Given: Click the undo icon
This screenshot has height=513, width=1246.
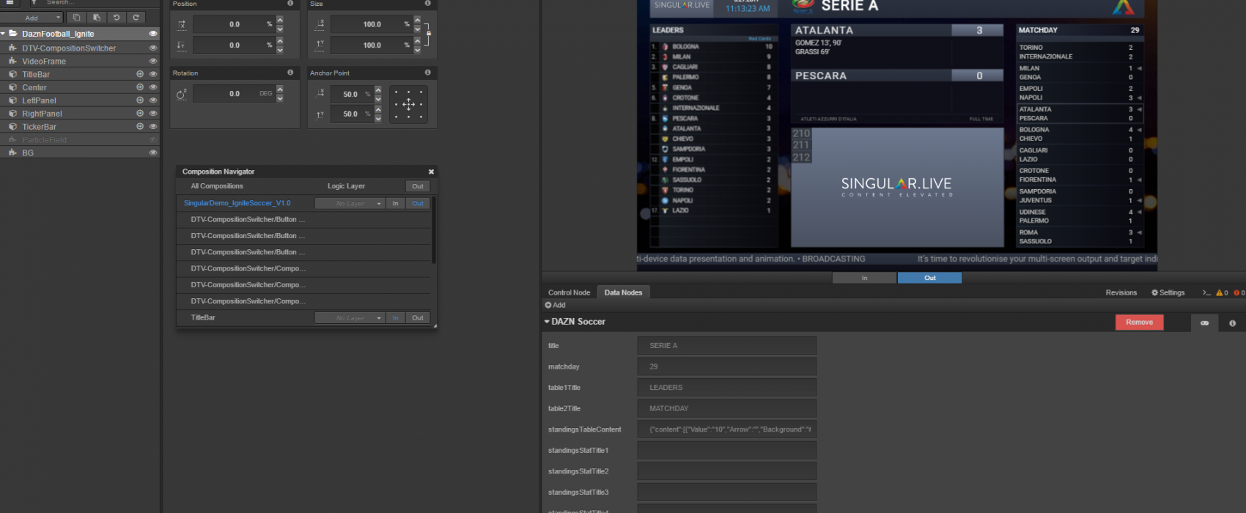Looking at the screenshot, I should (x=116, y=18).
